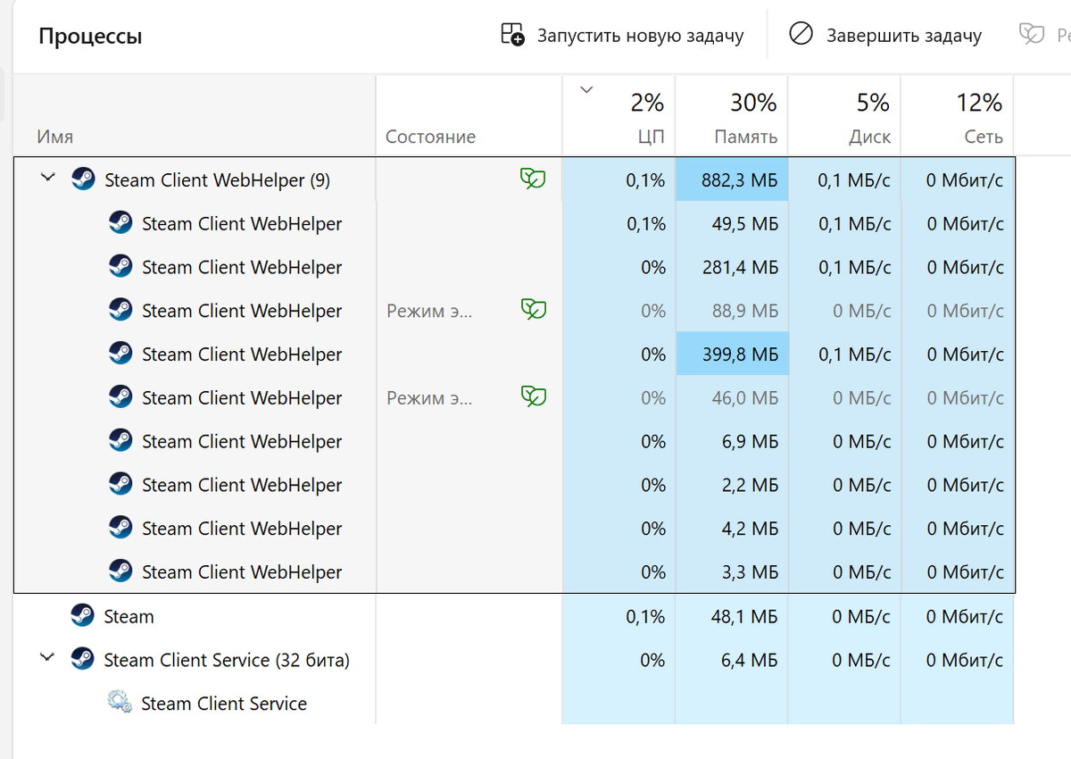Click the End task circle-slash icon

click(x=801, y=35)
